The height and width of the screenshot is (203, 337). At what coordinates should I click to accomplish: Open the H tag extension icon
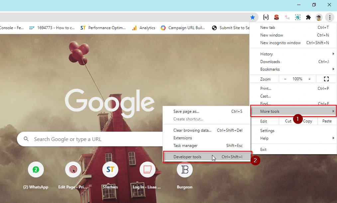pyautogui.click(x=287, y=17)
